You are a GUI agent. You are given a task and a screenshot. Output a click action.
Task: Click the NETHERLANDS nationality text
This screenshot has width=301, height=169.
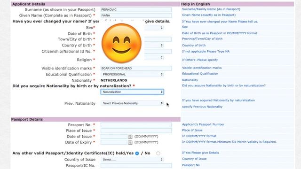114,80
